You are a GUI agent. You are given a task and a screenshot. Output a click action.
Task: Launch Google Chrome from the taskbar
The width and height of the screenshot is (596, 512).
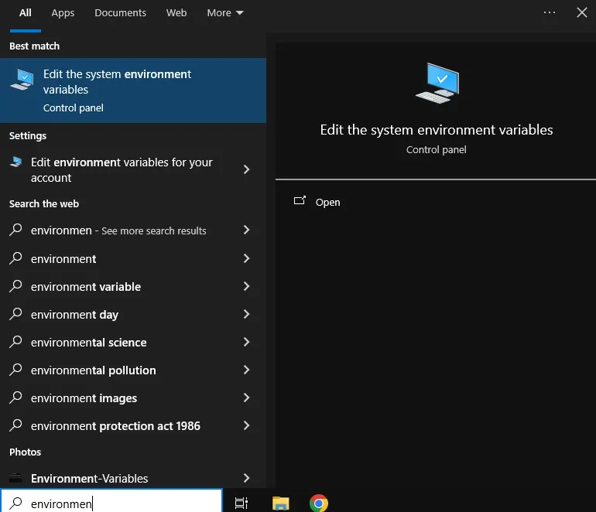pos(319,503)
